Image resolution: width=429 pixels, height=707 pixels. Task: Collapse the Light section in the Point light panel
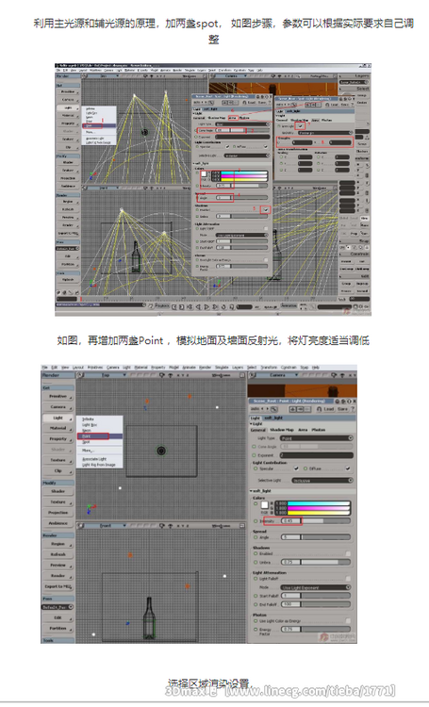pos(251,424)
